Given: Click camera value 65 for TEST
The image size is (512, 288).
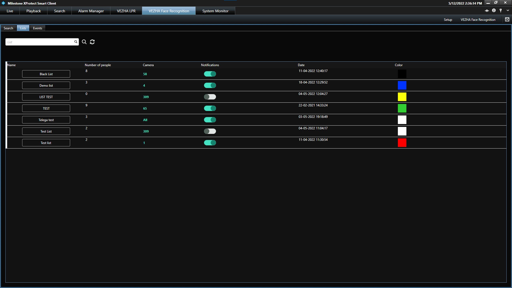Looking at the screenshot, I should coord(145,108).
